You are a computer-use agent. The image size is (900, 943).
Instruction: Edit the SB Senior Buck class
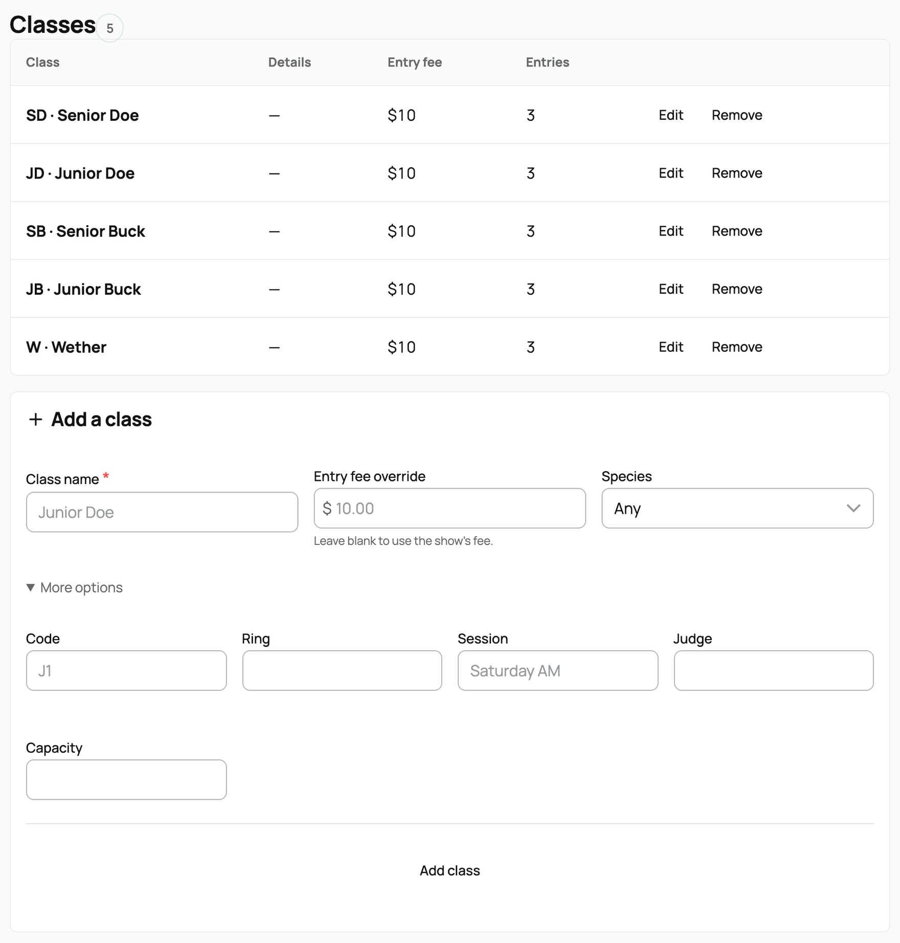[x=670, y=231]
